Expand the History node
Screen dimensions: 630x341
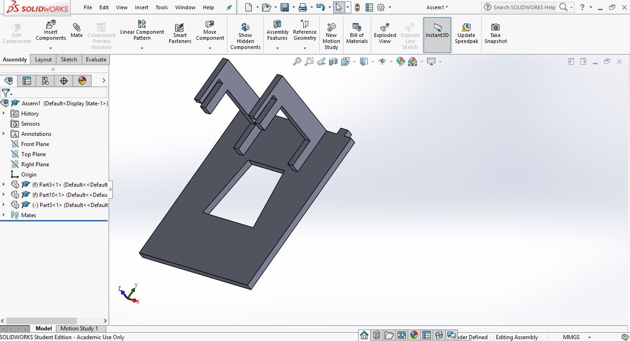click(x=4, y=114)
